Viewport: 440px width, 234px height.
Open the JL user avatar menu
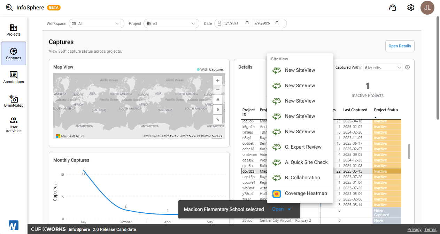click(427, 8)
